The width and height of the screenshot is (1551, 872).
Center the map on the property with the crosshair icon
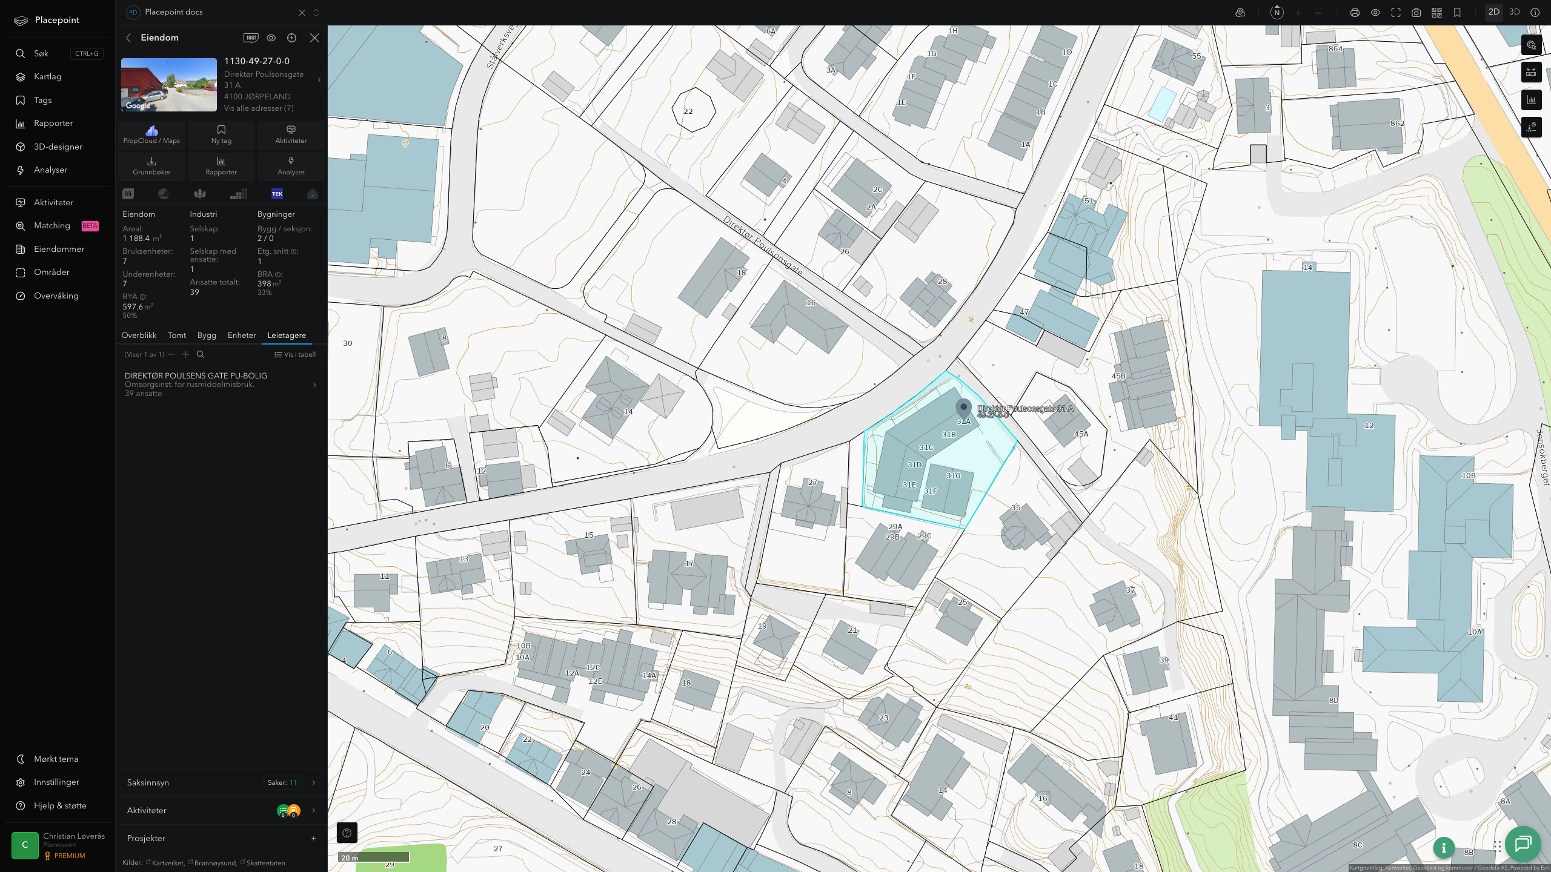pyautogui.click(x=292, y=38)
